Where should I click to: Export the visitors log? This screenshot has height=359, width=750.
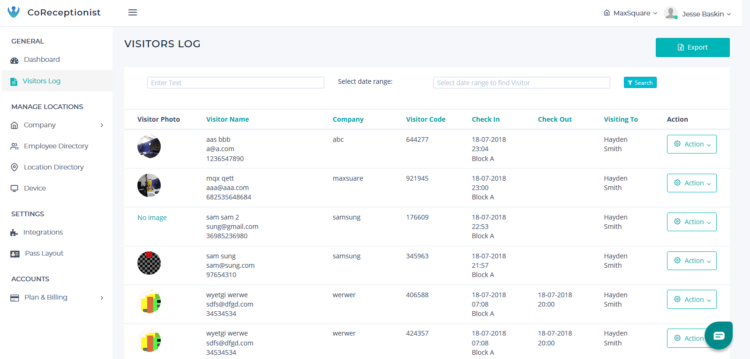[692, 47]
